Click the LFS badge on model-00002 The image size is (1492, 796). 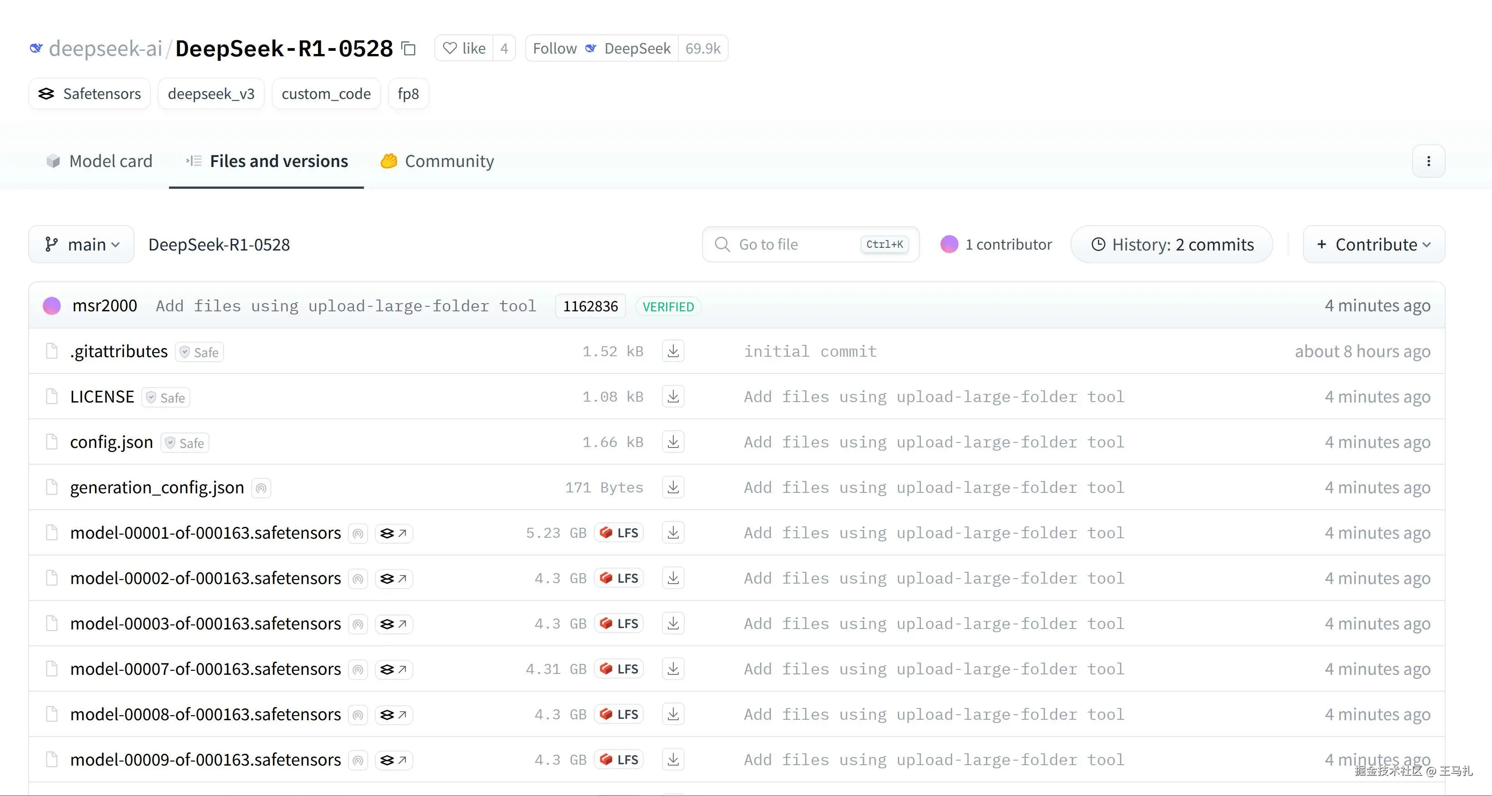coord(619,578)
